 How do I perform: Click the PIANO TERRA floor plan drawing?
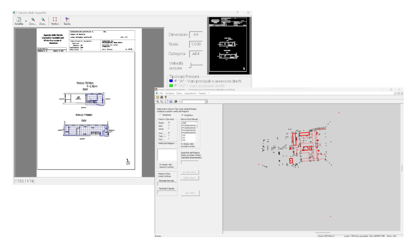[85, 99]
